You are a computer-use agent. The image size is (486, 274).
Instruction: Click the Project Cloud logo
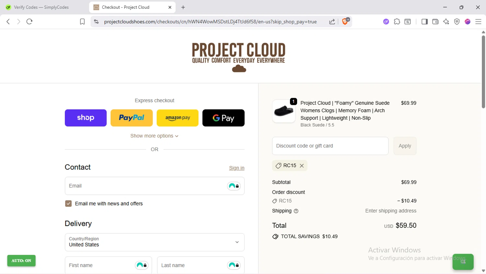(x=239, y=57)
